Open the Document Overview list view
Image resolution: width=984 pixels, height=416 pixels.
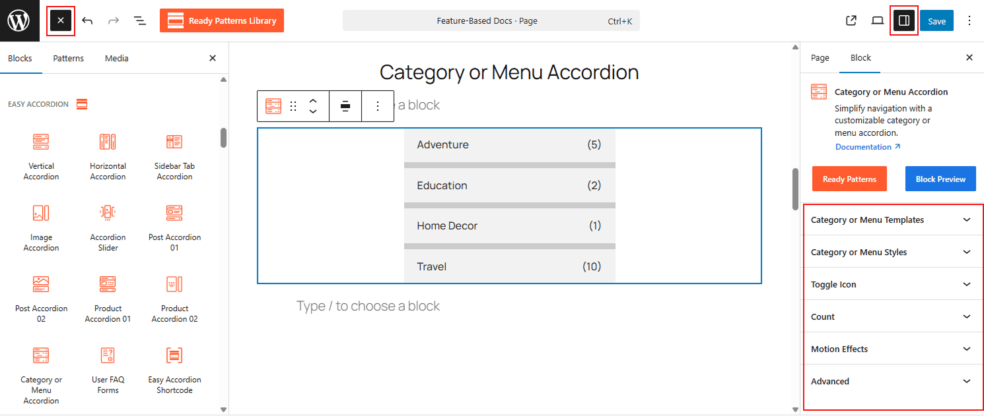tap(139, 20)
